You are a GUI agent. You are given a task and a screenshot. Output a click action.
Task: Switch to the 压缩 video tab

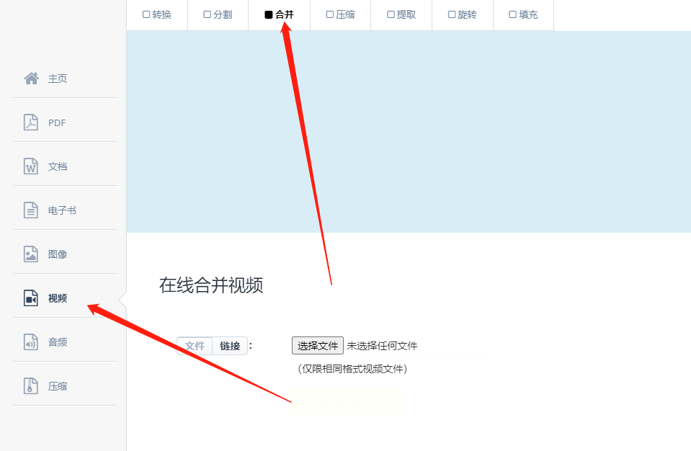click(340, 15)
